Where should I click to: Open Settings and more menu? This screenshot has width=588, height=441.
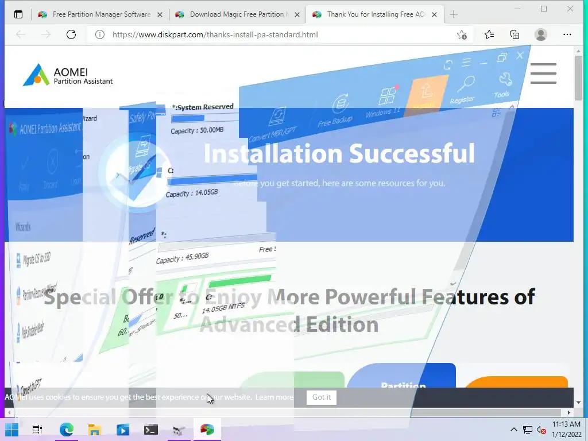tap(567, 34)
